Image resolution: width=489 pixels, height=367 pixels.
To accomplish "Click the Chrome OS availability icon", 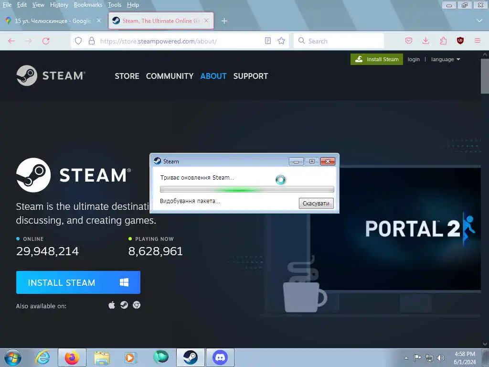I will 137,305.
